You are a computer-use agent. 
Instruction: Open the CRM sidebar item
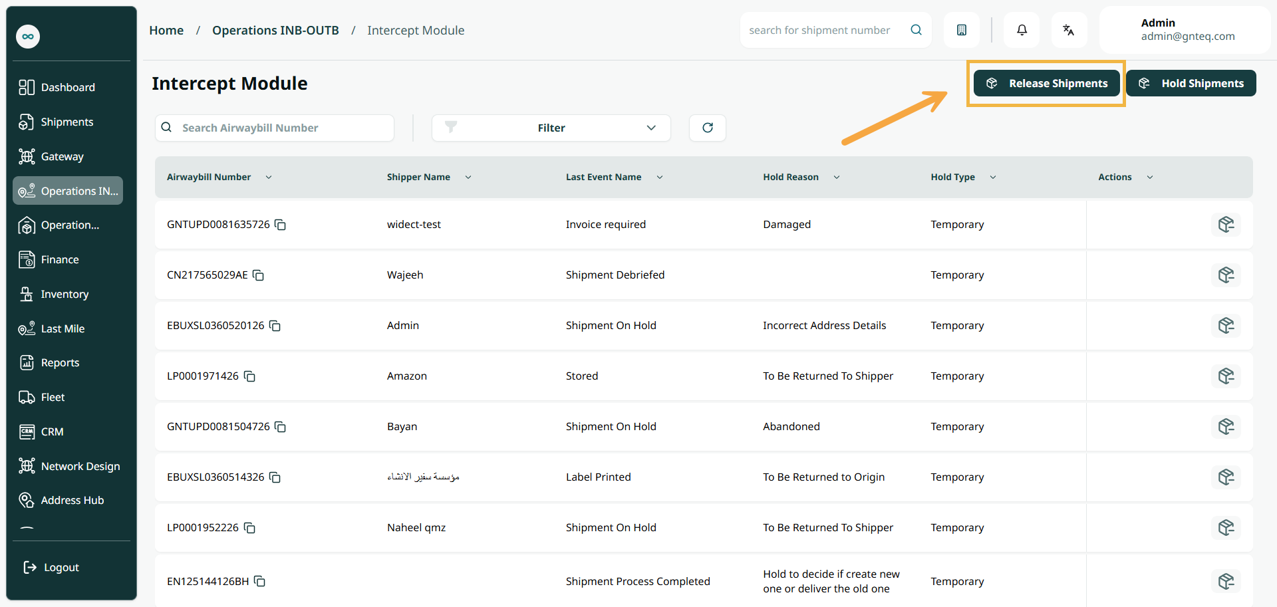(x=68, y=431)
